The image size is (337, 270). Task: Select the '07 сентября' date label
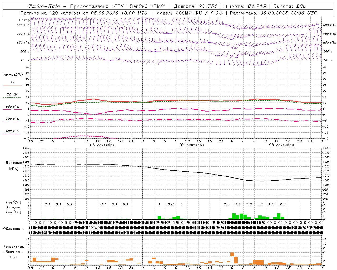coord(192,145)
